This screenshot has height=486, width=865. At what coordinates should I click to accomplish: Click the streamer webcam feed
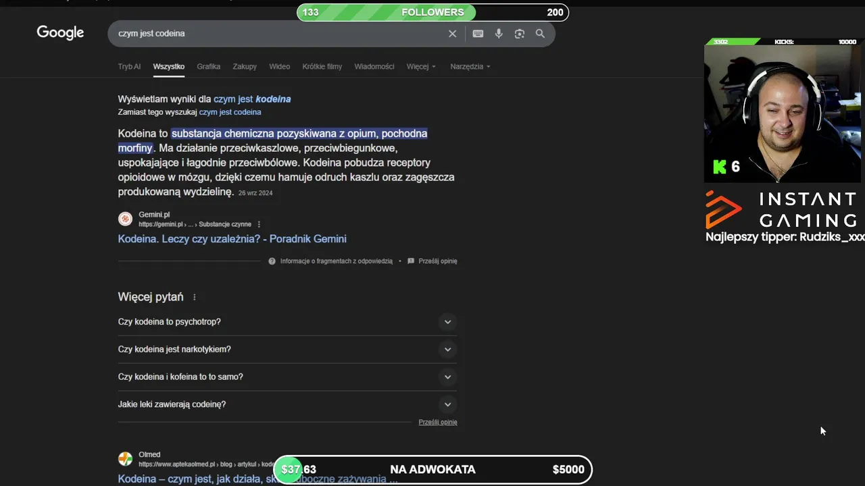[783, 113]
